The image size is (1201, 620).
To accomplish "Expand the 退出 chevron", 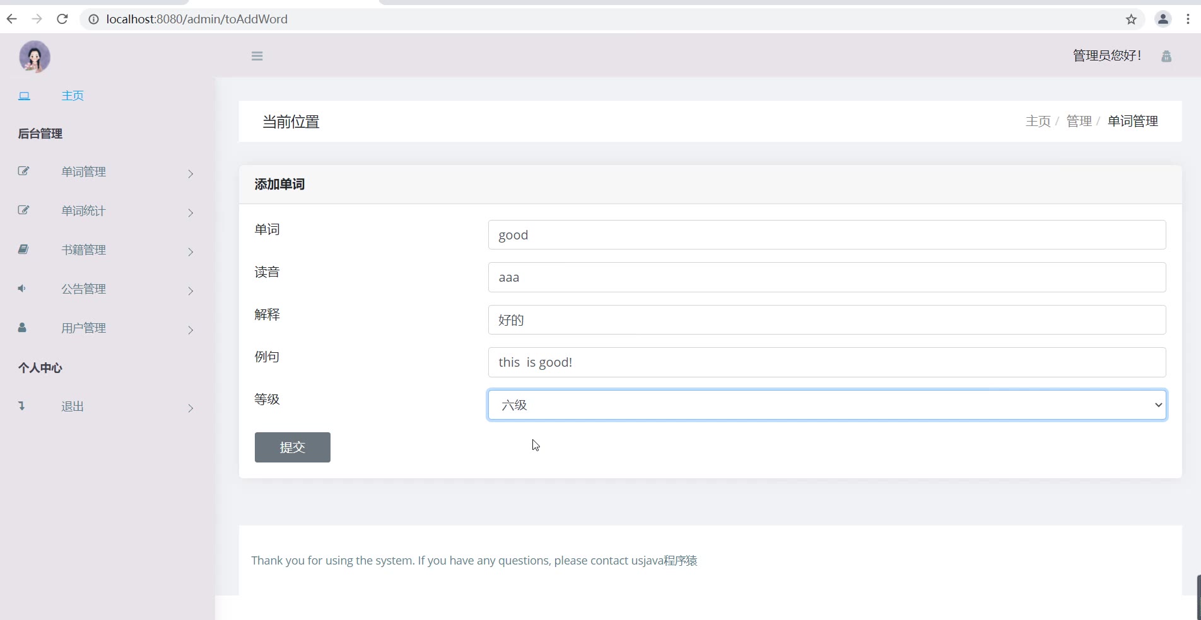I will [190, 408].
